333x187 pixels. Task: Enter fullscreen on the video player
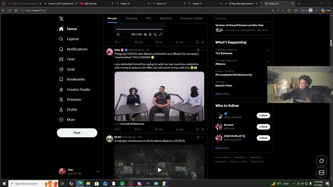point(161,35)
